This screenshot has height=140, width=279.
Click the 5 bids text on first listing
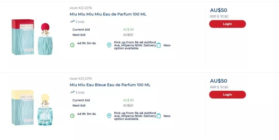click(80, 22)
